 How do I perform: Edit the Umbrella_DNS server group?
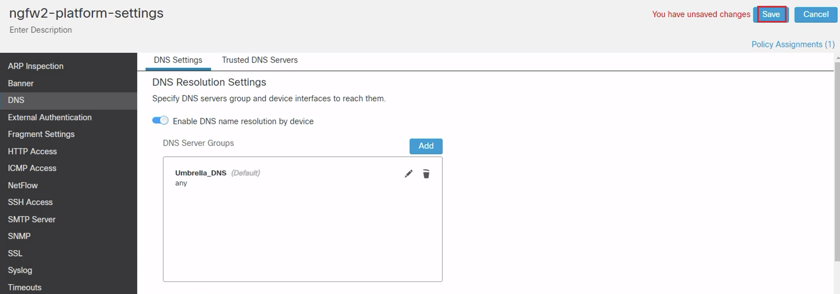(408, 174)
